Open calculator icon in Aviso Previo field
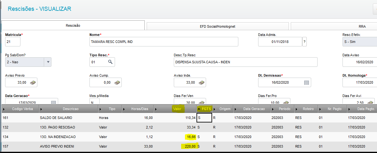The image size is (377, 153). point(33,82)
